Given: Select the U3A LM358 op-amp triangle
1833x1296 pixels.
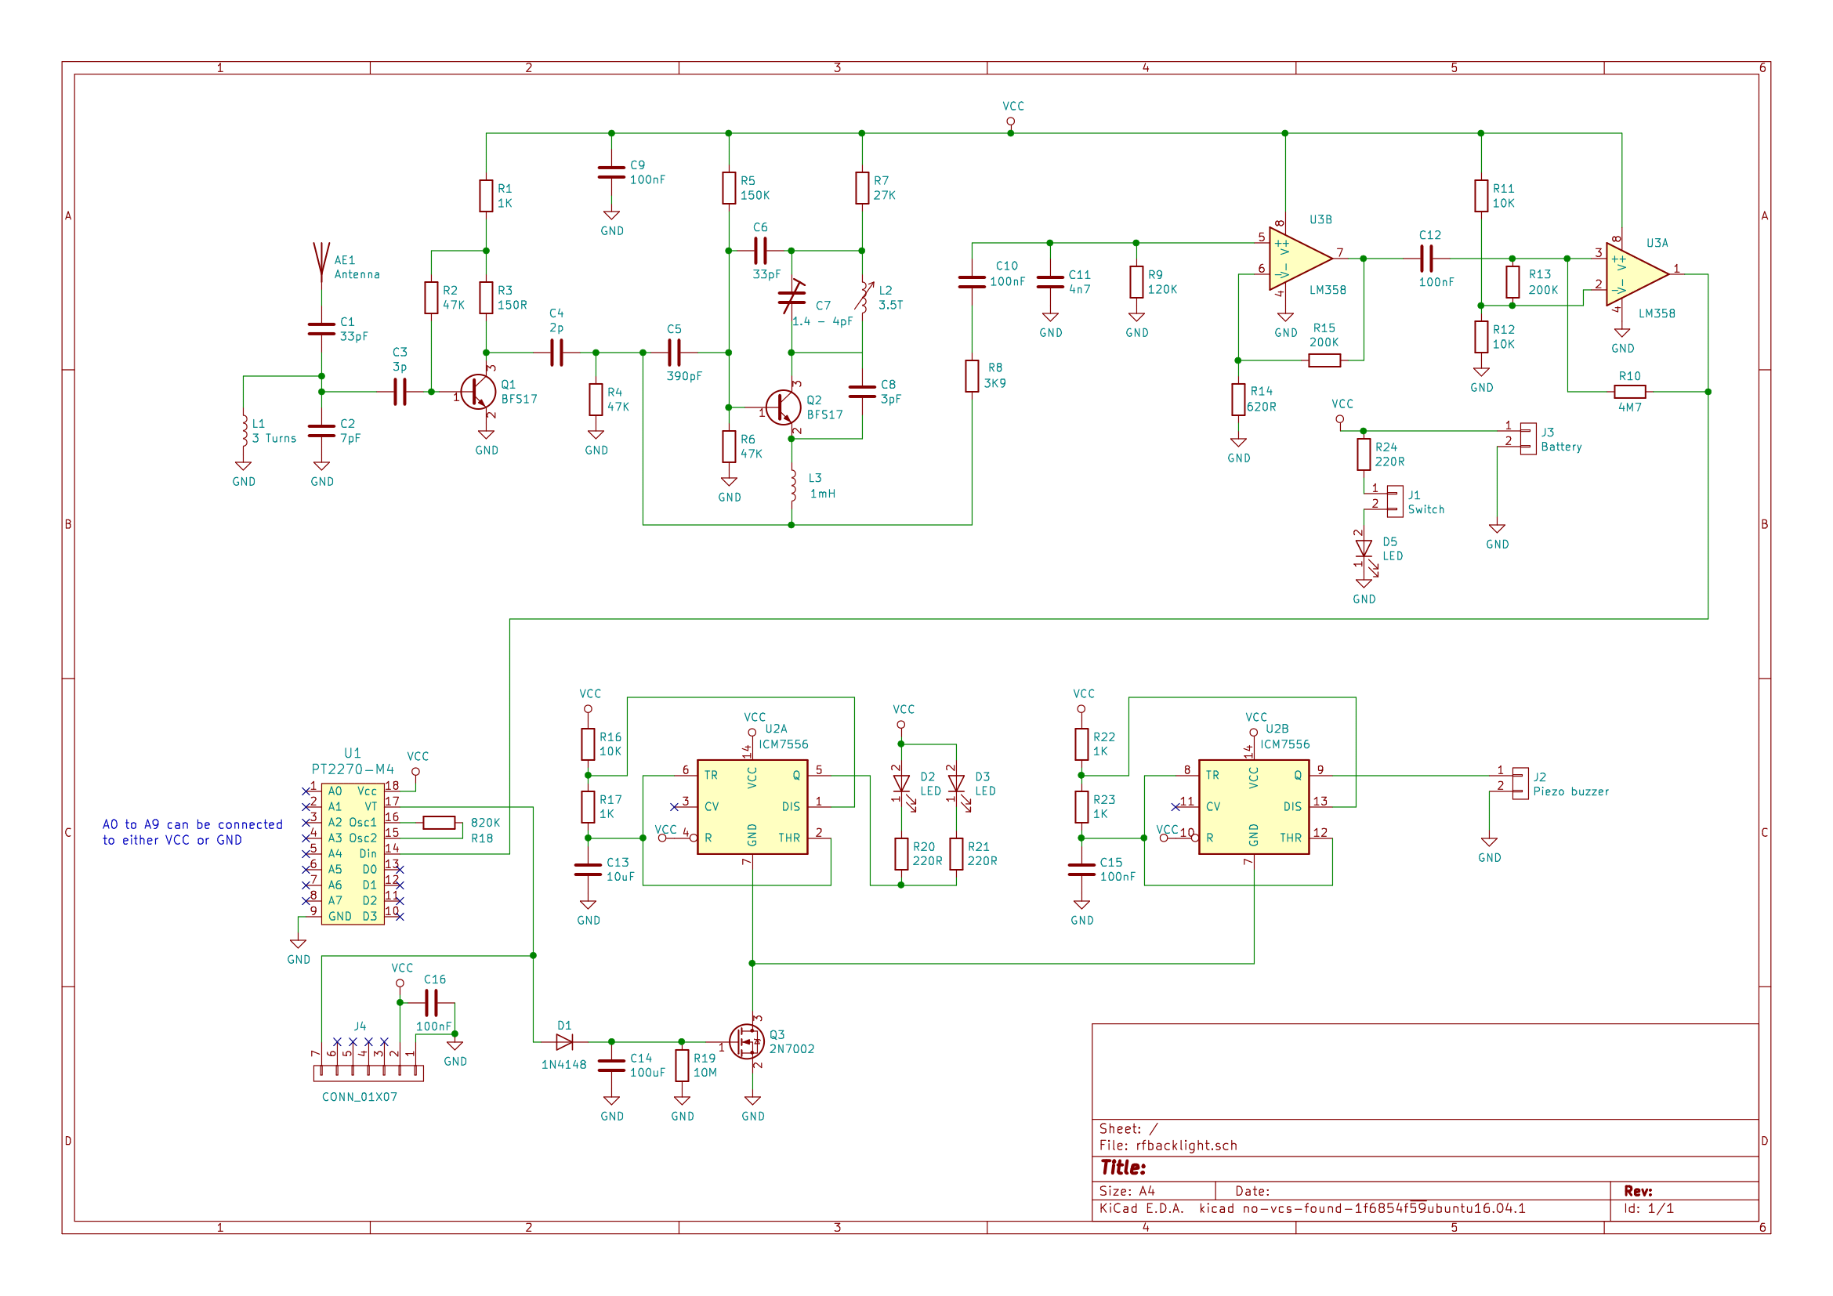Looking at the screenshot, I should pos(1637,274).
